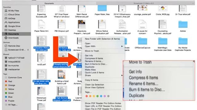Open shared computer linksys06033

[x=14, y=62]
